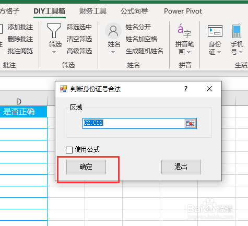Enable the 使用公式 checkbox
248x226 pixels.
(69, 150)
